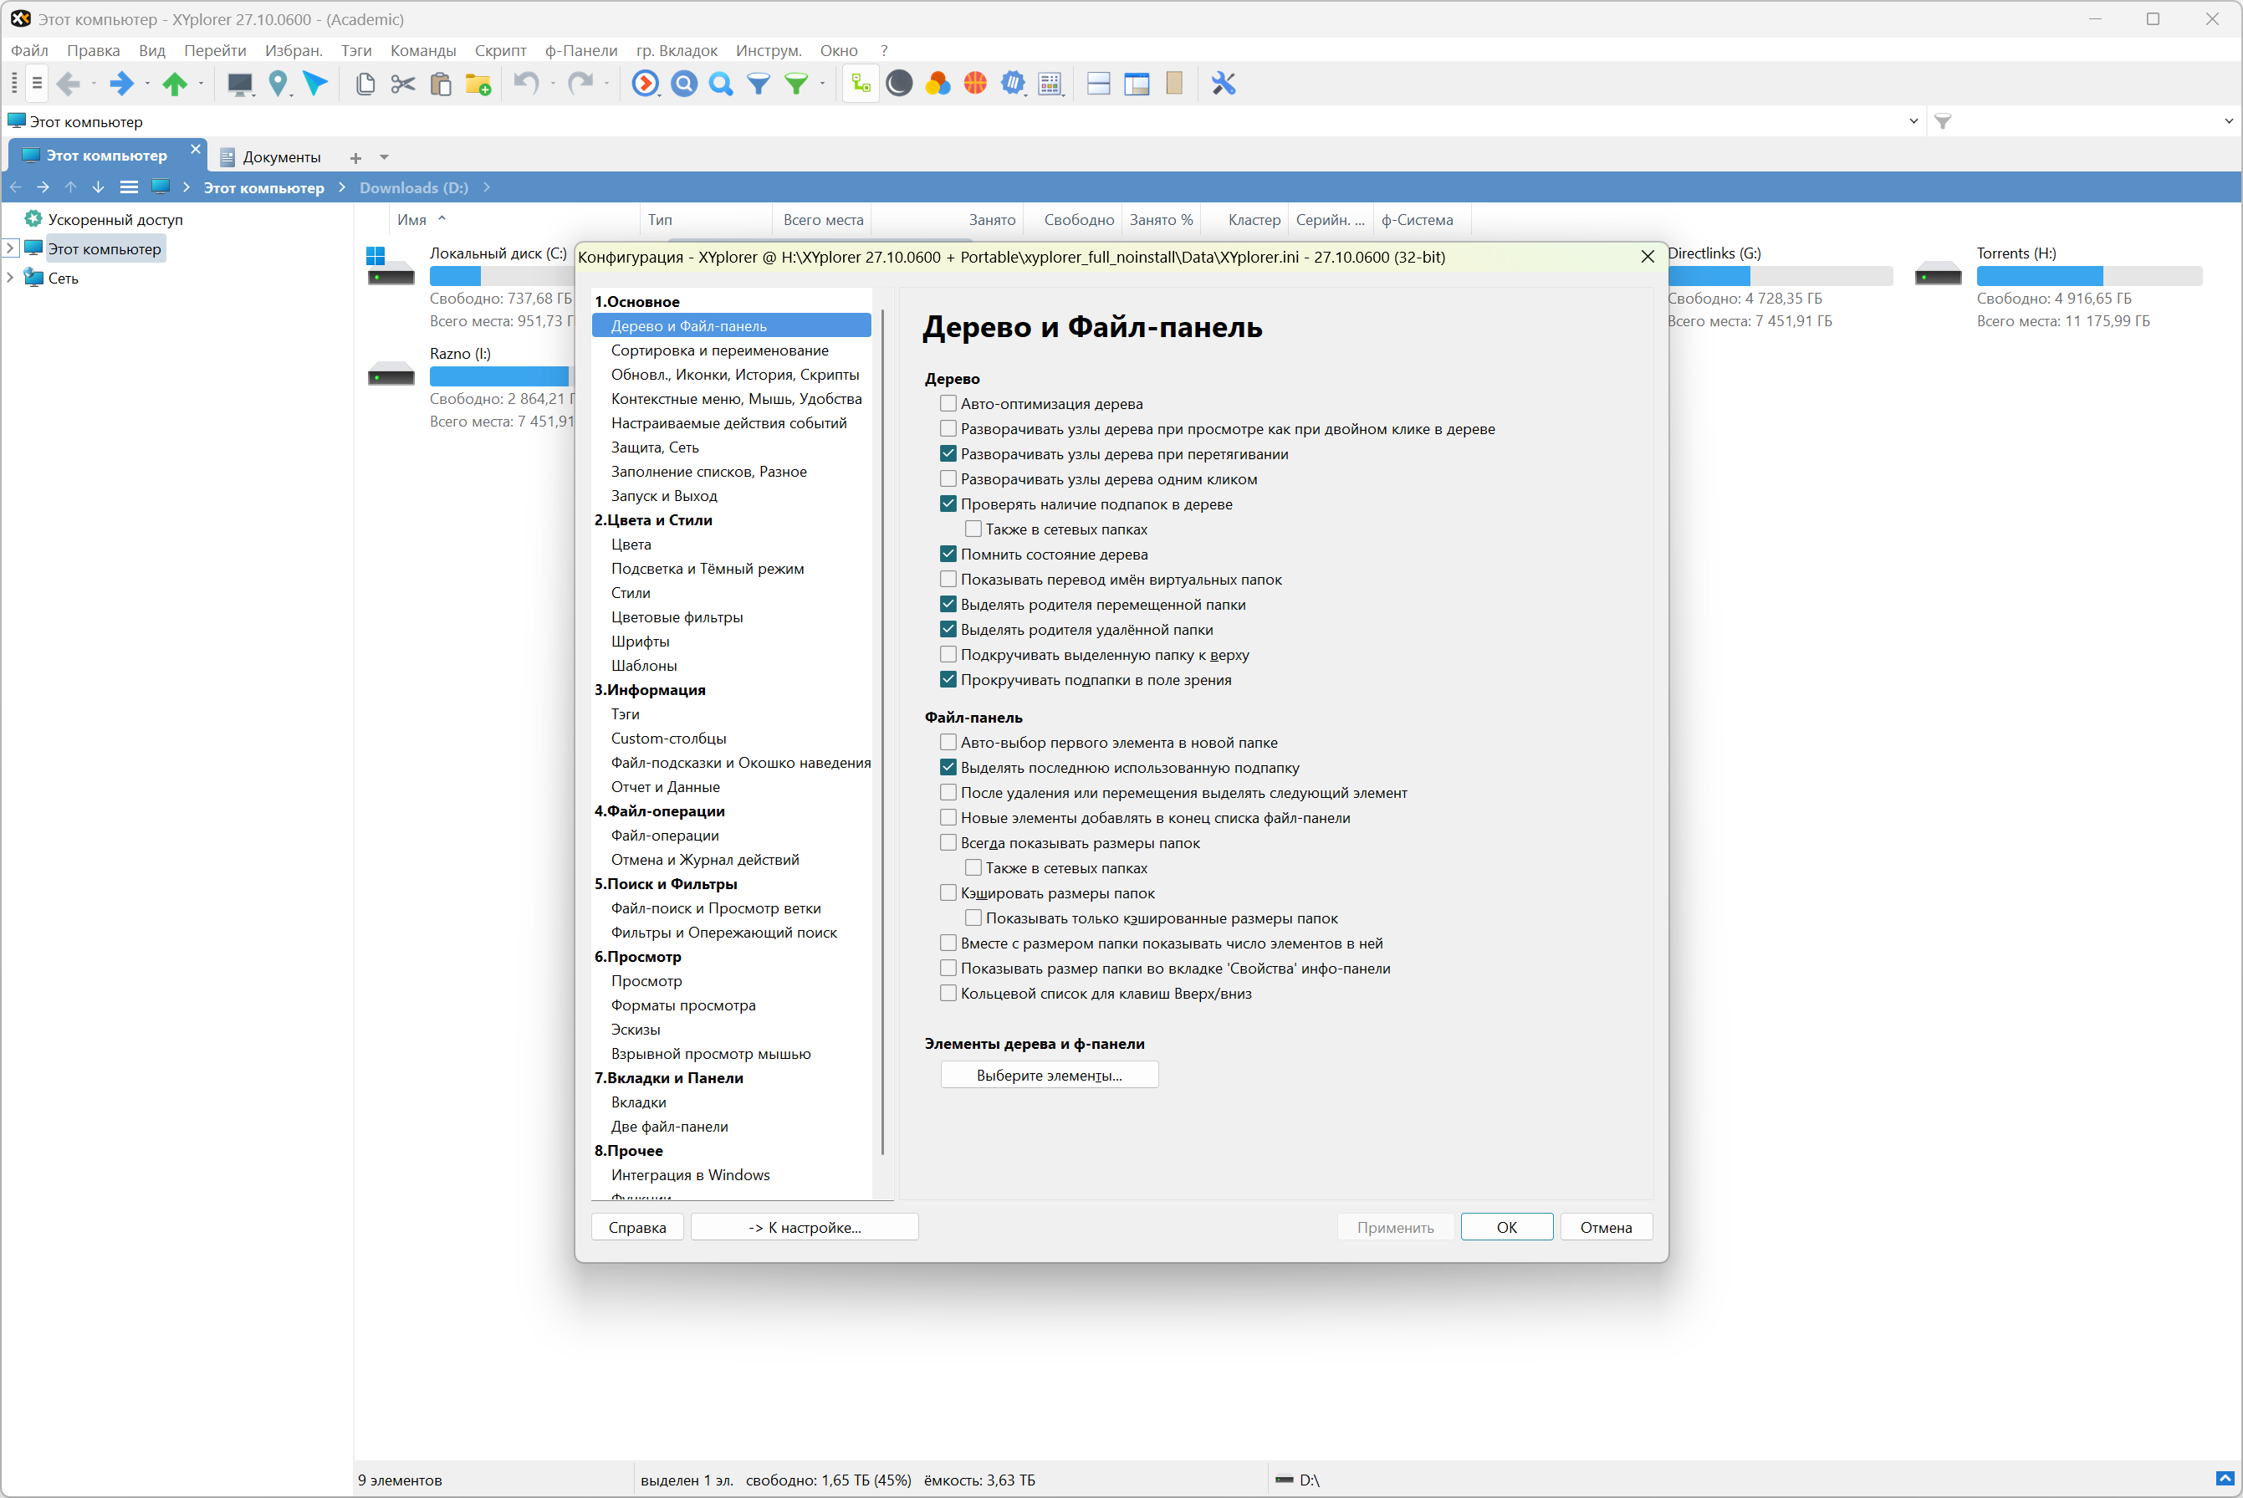Click the recent locations red play icon

click(646, 84)
